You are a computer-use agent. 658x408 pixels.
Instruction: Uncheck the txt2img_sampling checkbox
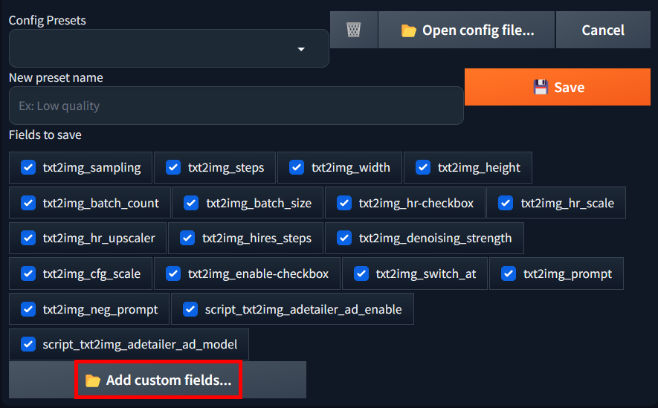pos(29,167)
